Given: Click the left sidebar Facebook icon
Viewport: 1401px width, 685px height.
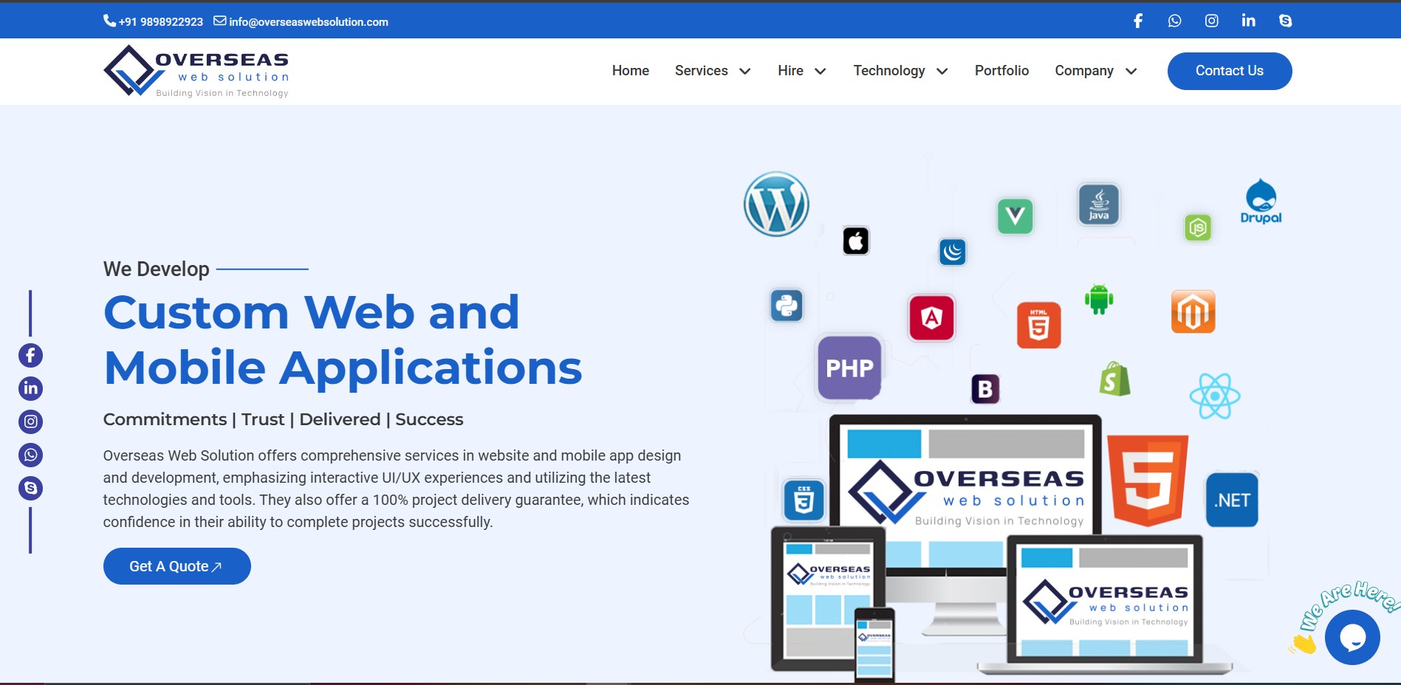Looking at the screenshot, I should pyautogui.click(x=30, y=355).
